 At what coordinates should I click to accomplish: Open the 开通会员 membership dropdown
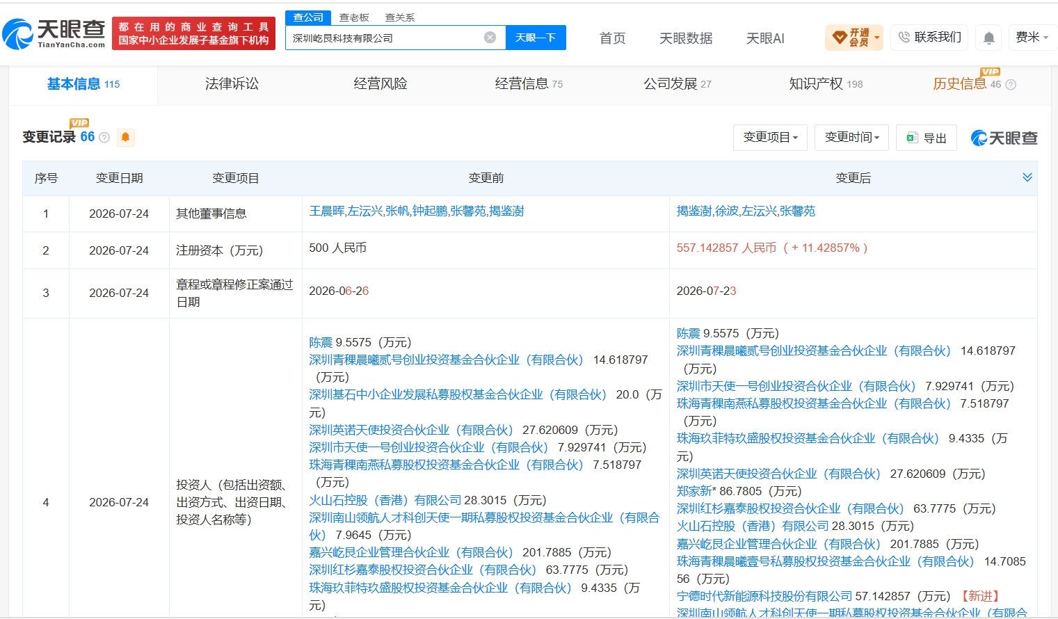click(x=854, y=38)
